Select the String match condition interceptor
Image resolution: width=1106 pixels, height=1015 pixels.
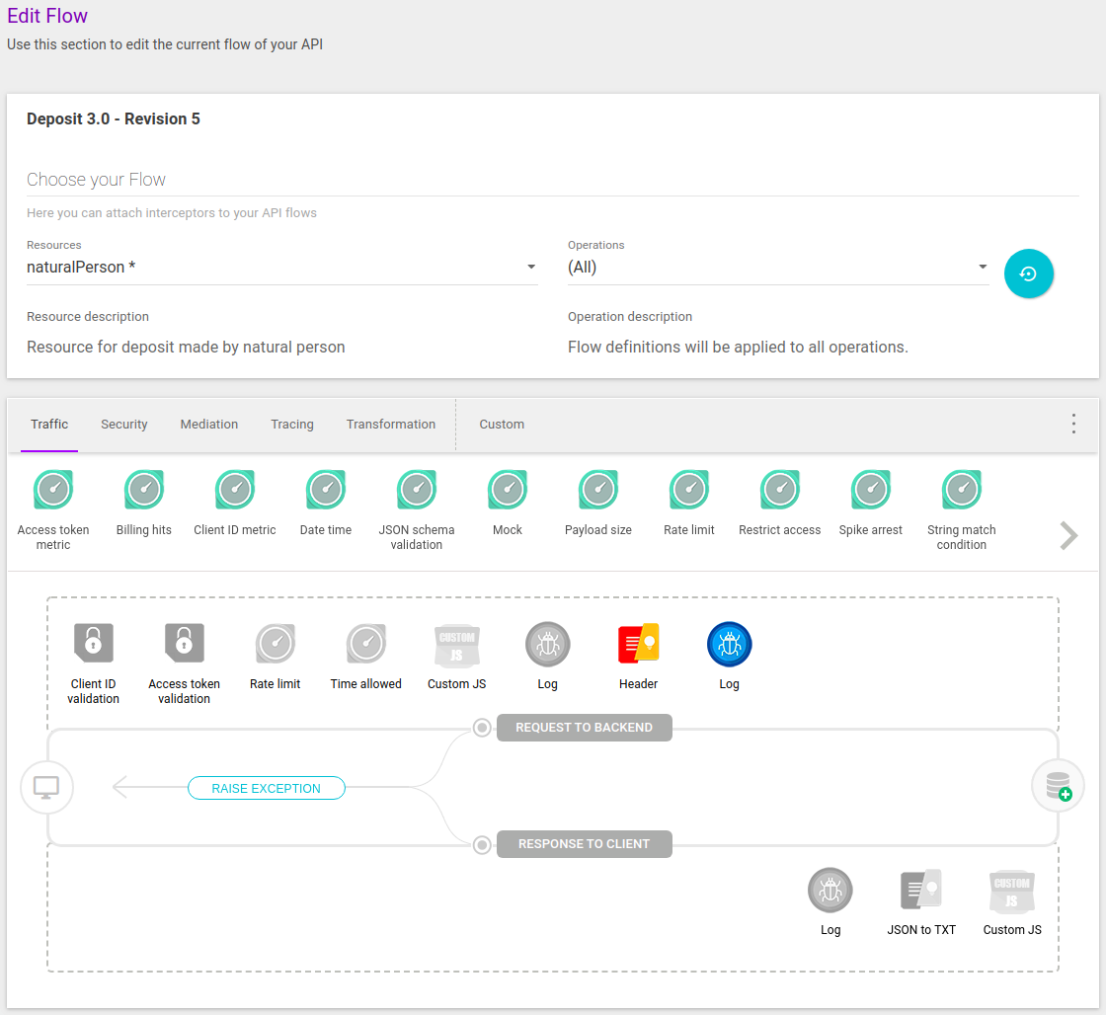(x=961, y=489)
